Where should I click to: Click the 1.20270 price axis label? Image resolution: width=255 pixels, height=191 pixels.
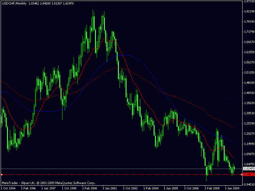pyautogui.click(x=249, y=134)
